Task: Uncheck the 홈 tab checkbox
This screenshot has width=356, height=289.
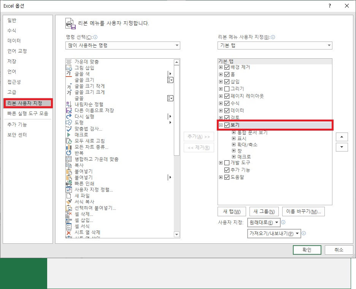Action: pyautogui.click(x=227, y=74)
